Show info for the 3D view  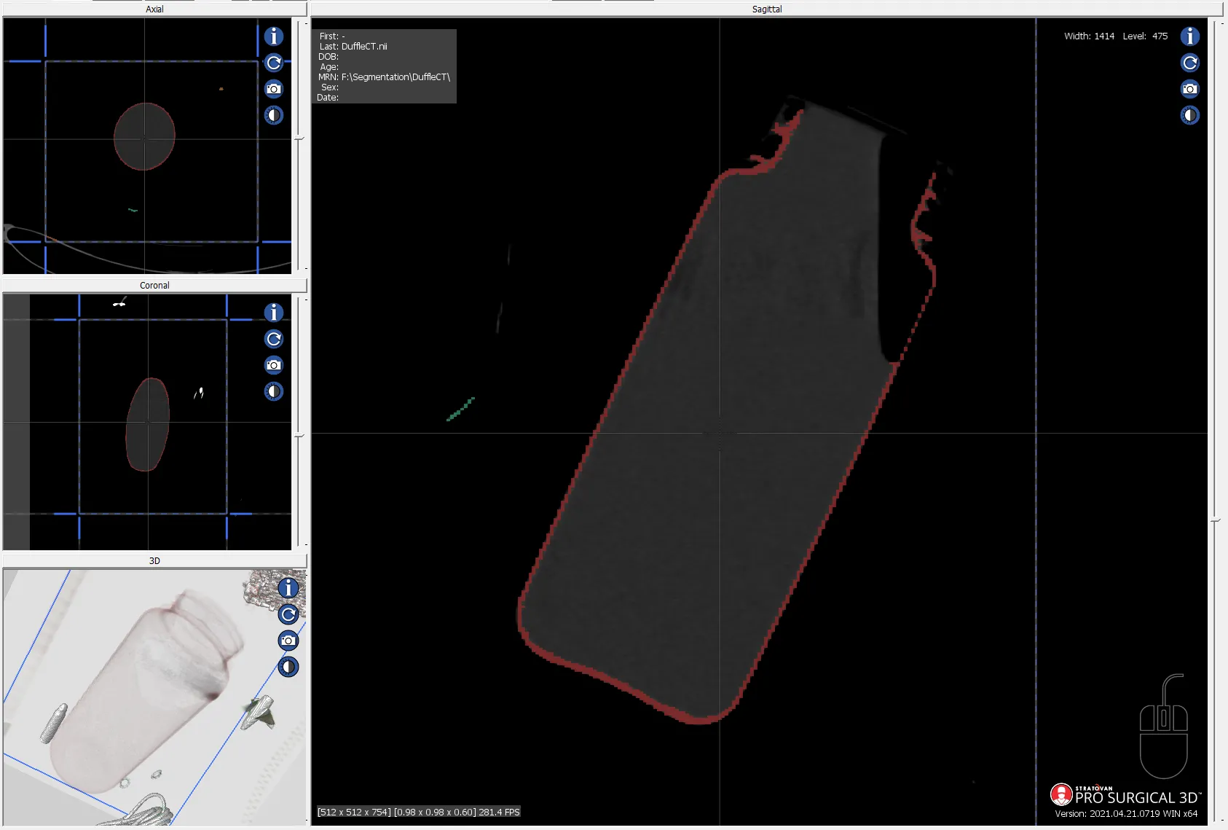(288, 588)
